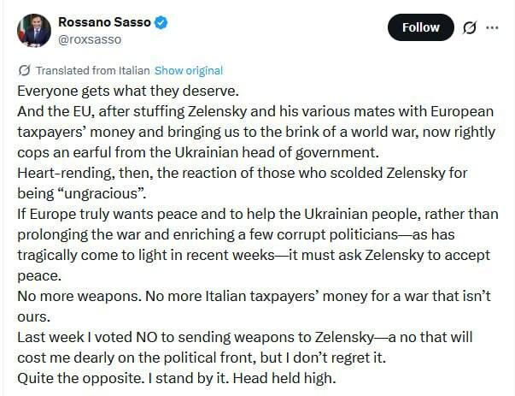
Task: Open the @roxsasso handle link
Action: [x=90, y=39]
